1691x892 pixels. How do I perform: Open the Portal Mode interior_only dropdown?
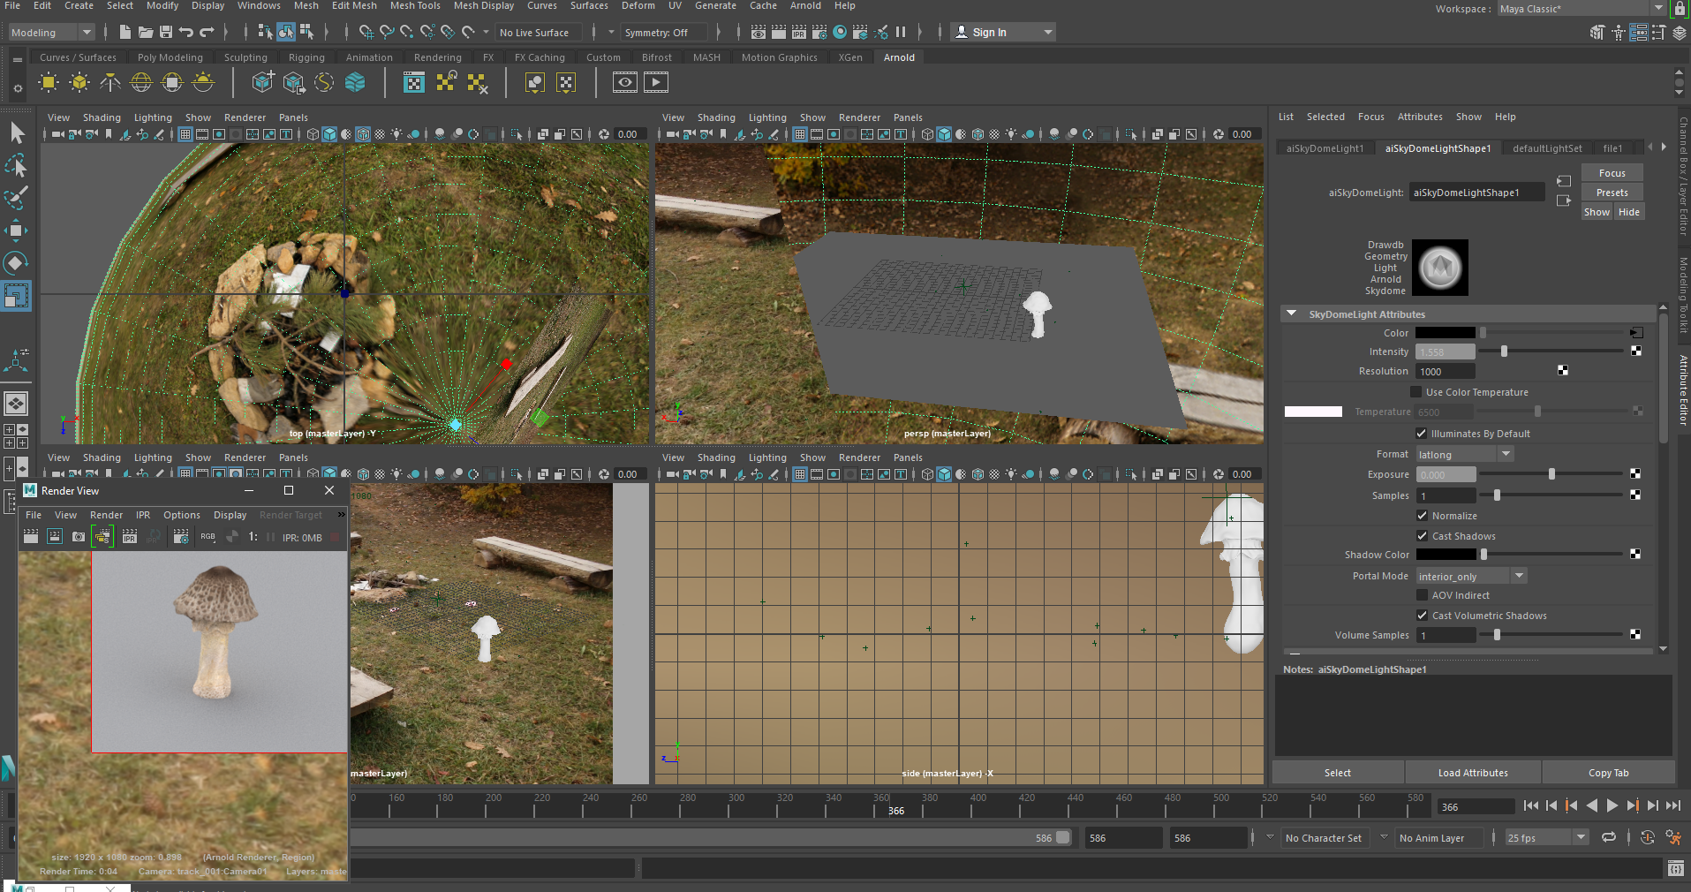click(1471, 576)
